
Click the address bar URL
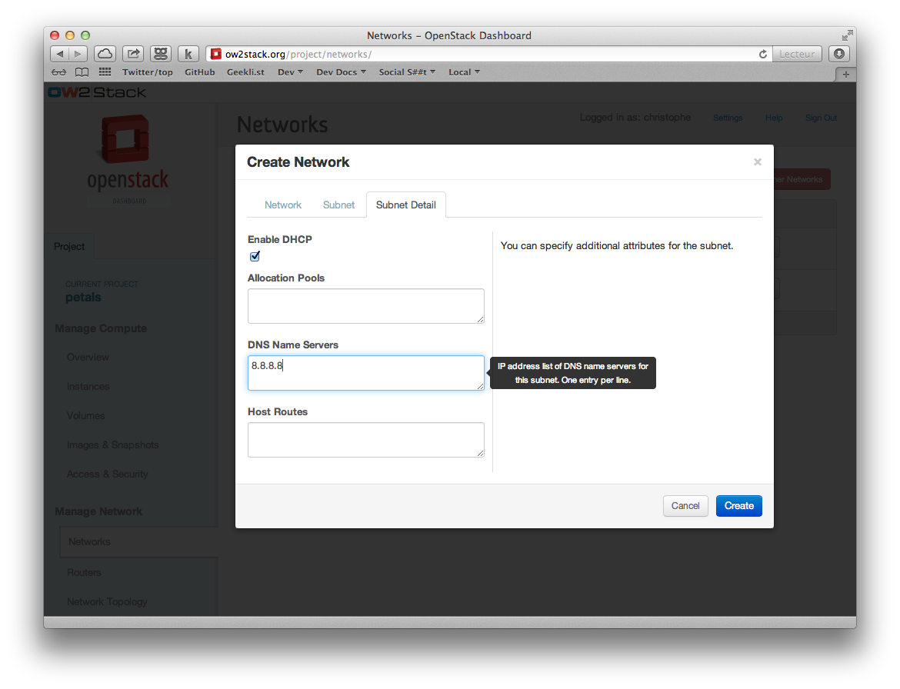tap(298, 54)
